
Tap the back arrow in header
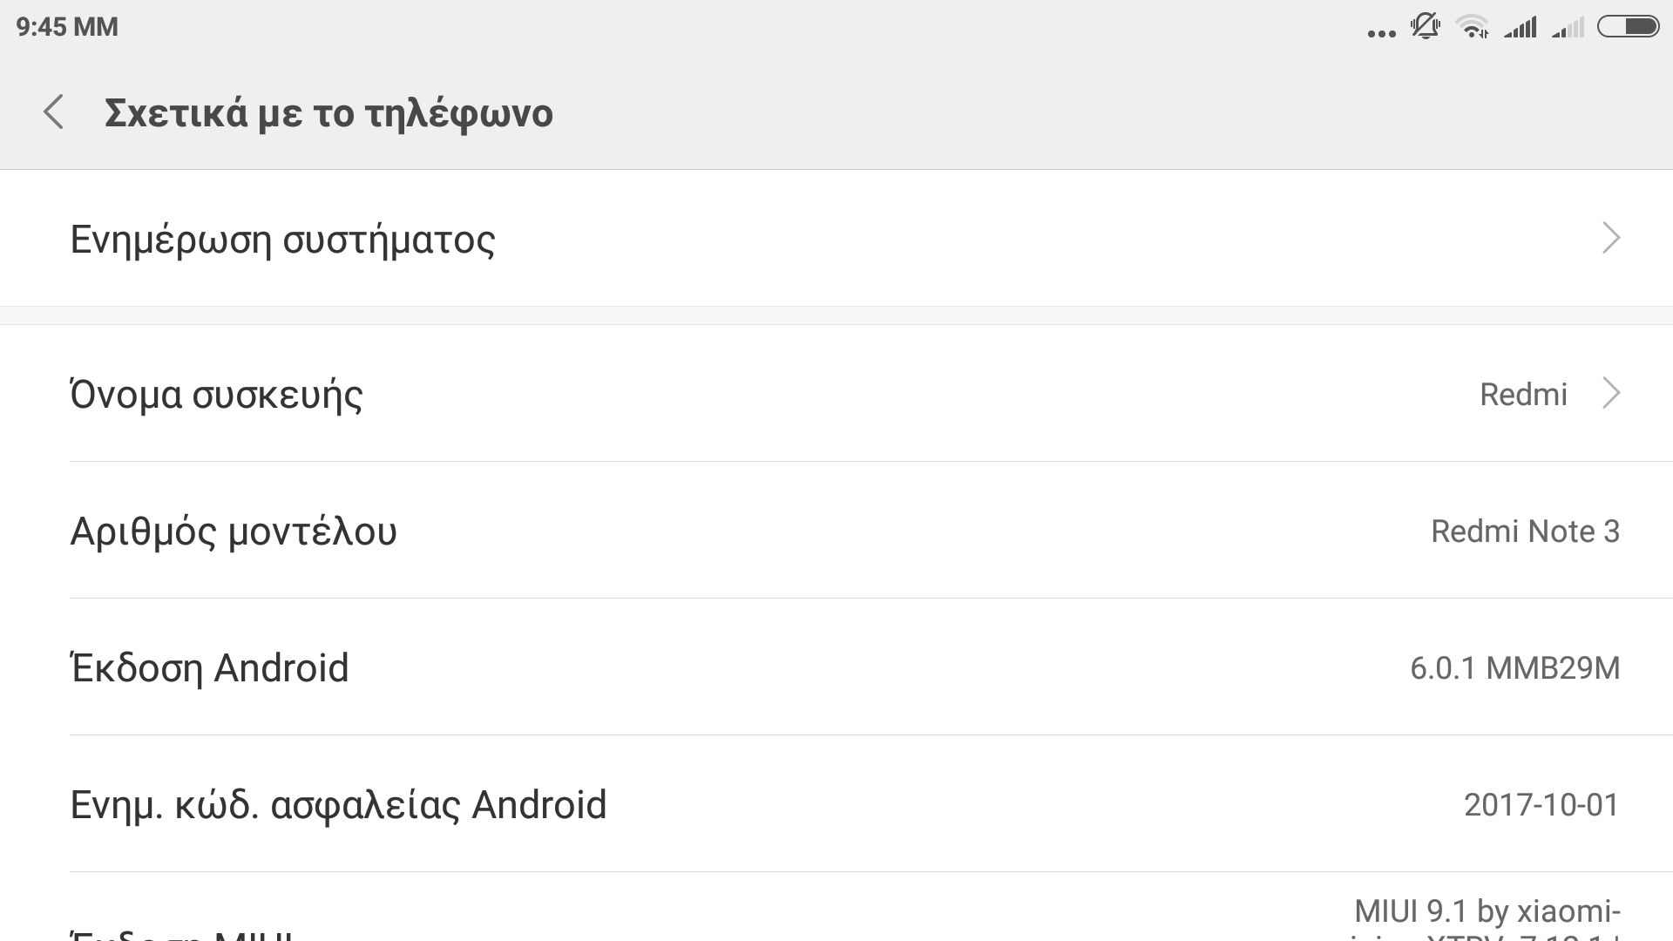coord(54,112)
